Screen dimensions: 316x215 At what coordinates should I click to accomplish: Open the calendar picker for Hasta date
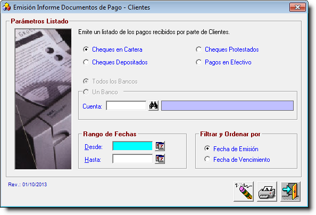(x=160, y=159)
